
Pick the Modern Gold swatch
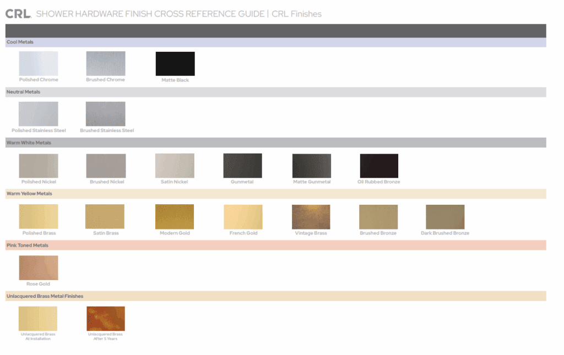click(174, 217)
